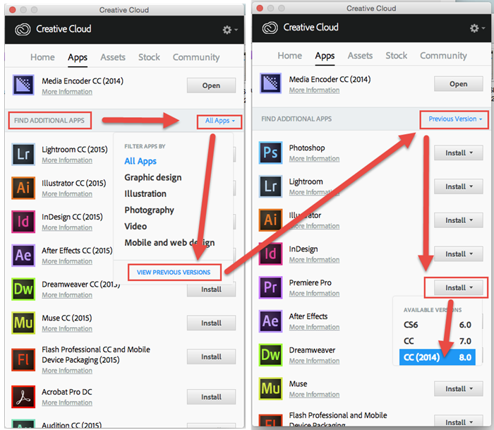Install Acrobat Pro DC
The height and width of the screenshot is (430, 494).
211,397
